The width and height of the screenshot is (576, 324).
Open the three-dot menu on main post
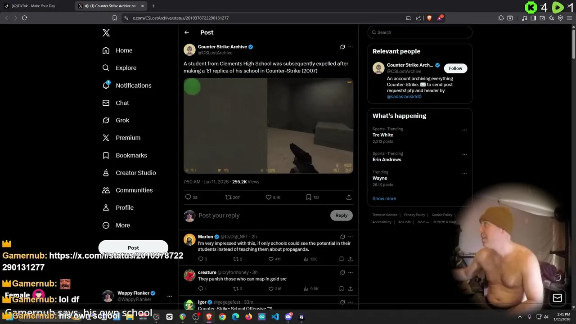[351, 47]
